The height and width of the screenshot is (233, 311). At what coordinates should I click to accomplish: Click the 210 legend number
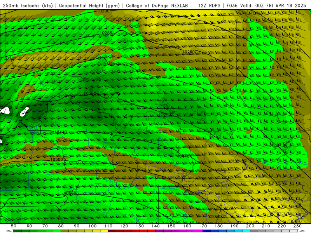tap(266, 226)
